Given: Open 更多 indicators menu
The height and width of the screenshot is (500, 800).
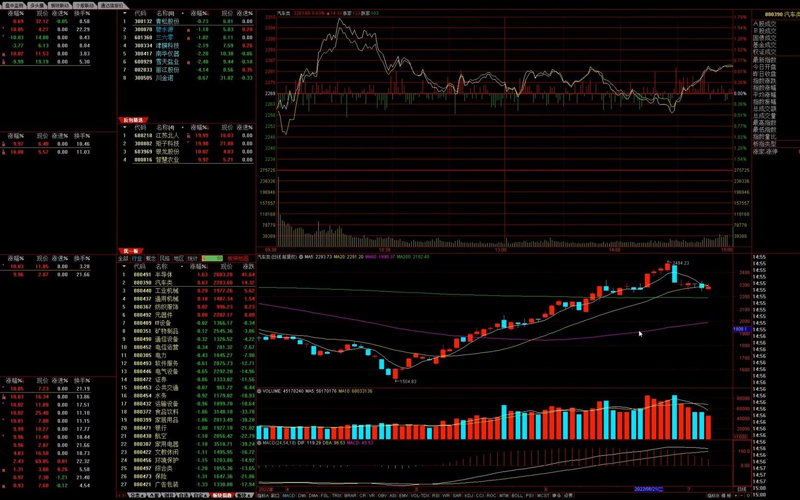Looking at the screenshot, I should click(556, 496).
